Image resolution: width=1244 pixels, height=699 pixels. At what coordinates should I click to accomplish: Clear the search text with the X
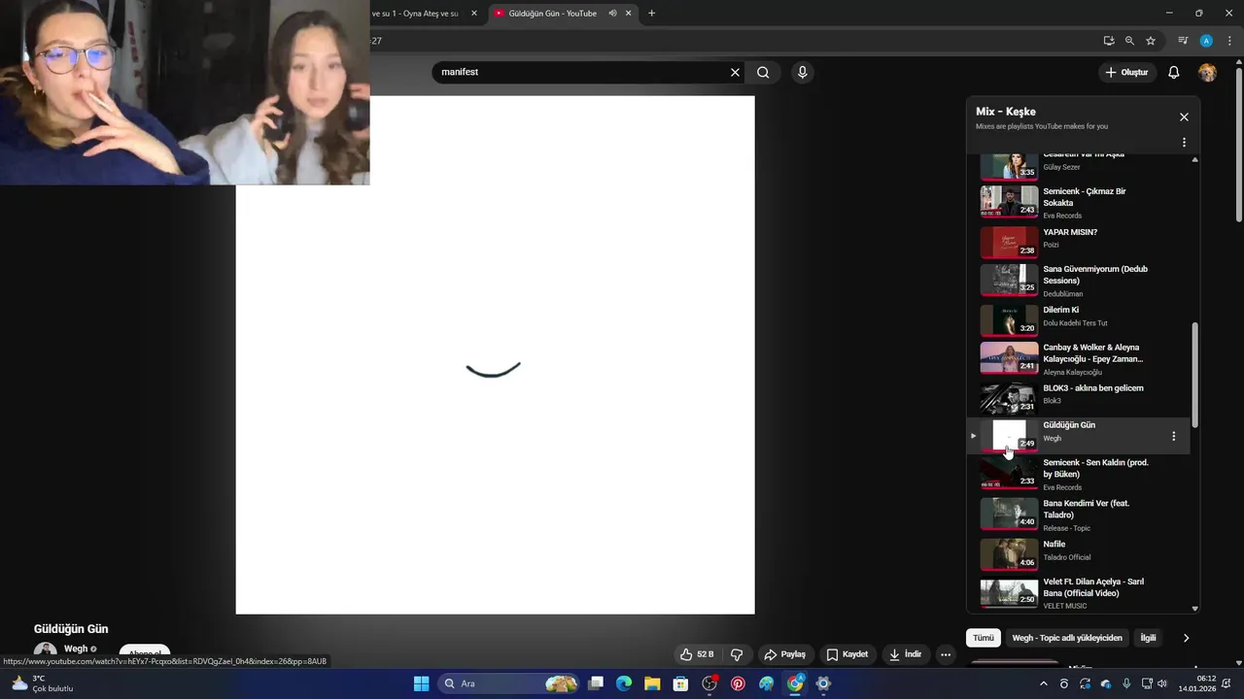coord(735,72)
